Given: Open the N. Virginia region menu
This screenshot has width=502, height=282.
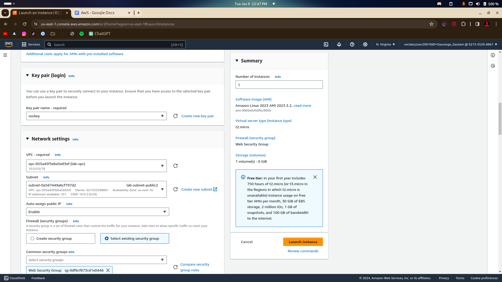Looking at the screenshot, I should [385, 44].
